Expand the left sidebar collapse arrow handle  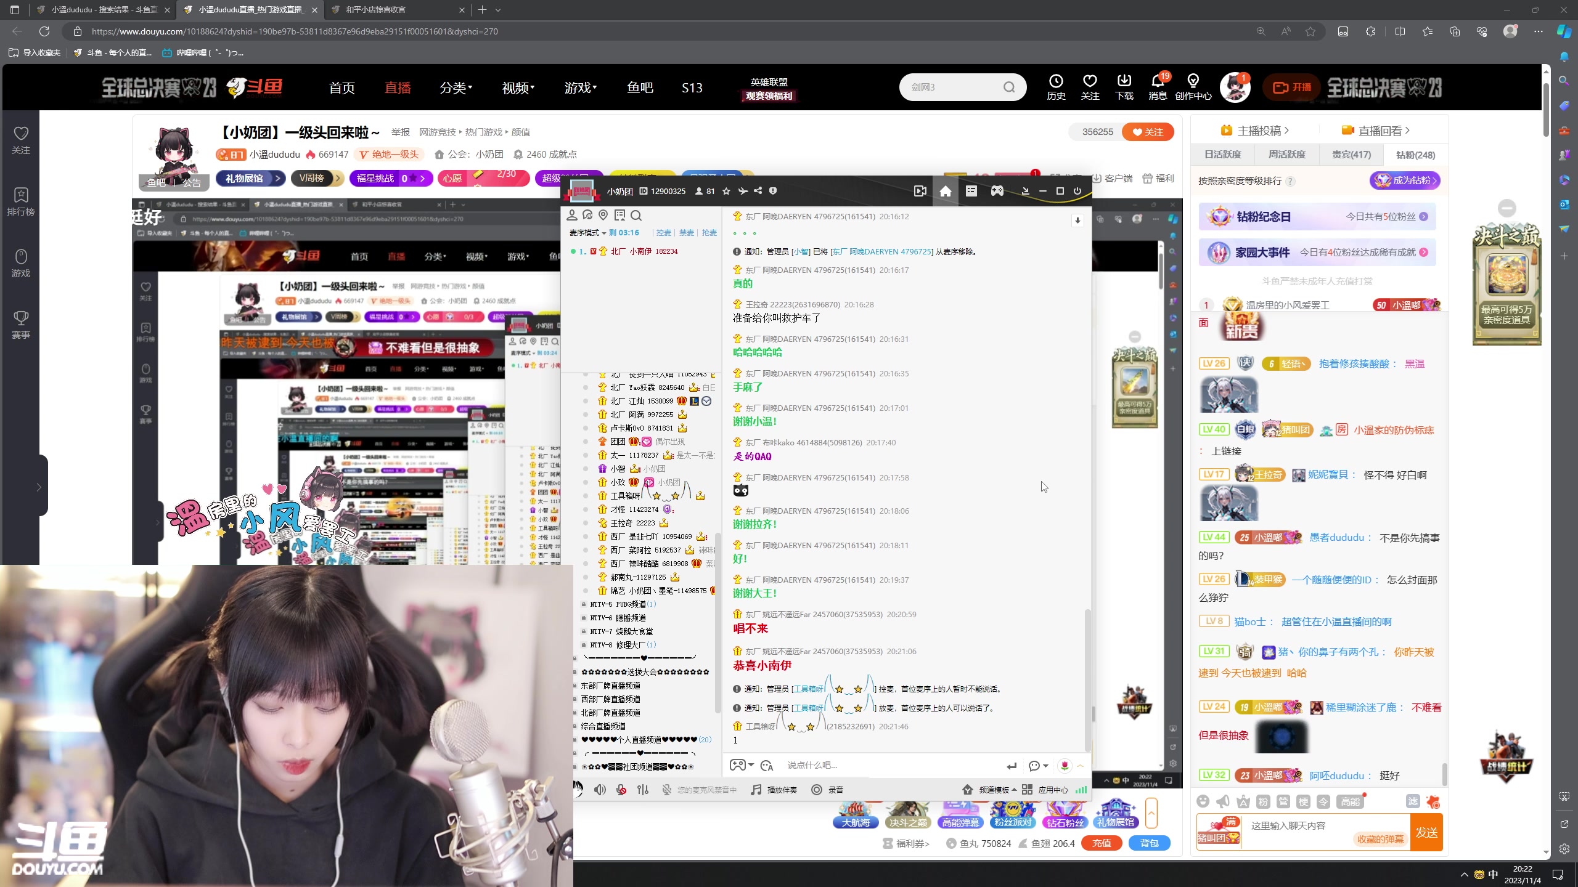click(39, 487)
